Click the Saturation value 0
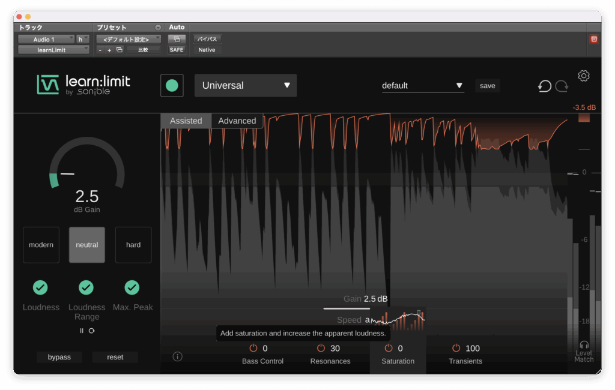The width and height of the screenshot is (615, 390). tap(400, 349)
